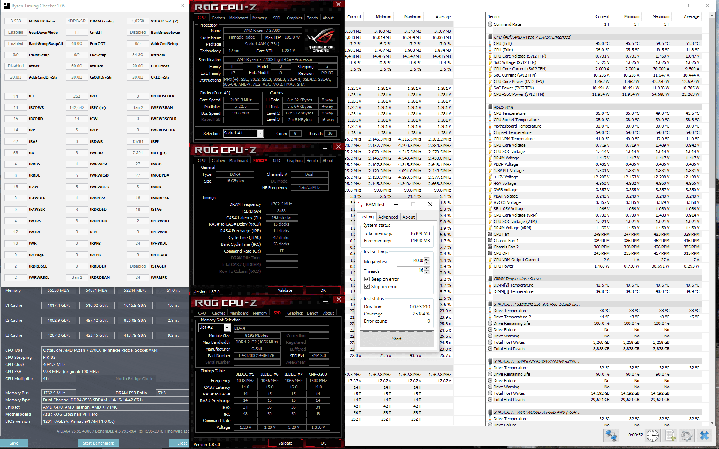Click the CPU Fan sensor icon
Image resolution: width=719 pixels, height=449 pixels.
pyautogui.click(x=490, y=234)
